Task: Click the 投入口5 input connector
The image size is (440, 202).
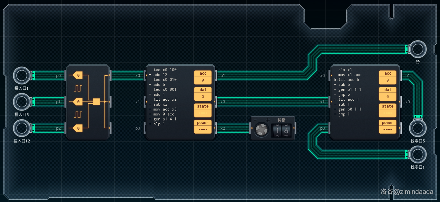Action: coord(22,102)
